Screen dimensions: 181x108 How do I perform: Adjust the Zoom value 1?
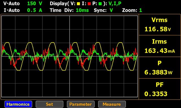click(141, 10)
